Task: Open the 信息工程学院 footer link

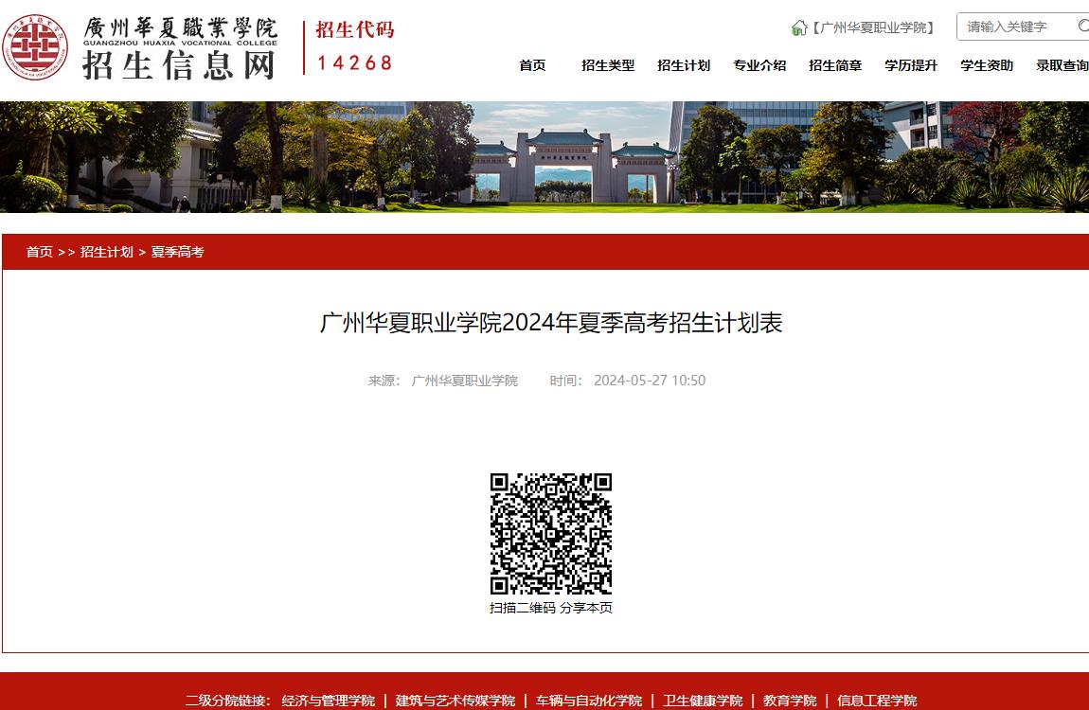Action: pos(877,701)
